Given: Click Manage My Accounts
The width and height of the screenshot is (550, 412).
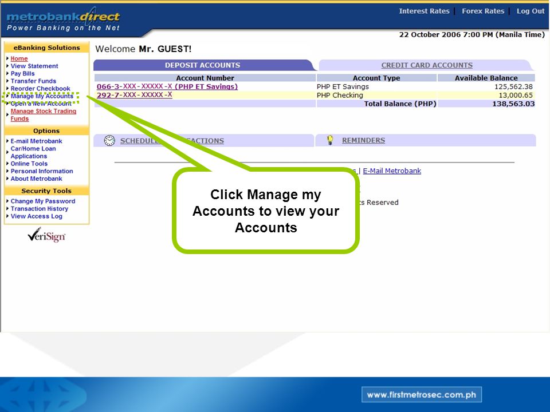Looking at the screenshot, I should (42, 96).
